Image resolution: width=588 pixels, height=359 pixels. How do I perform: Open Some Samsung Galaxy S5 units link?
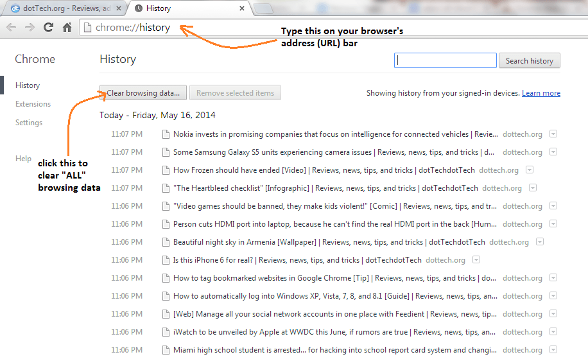tap(334, 152)
